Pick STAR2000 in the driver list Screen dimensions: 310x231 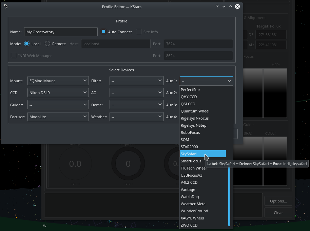pos(202,147)
